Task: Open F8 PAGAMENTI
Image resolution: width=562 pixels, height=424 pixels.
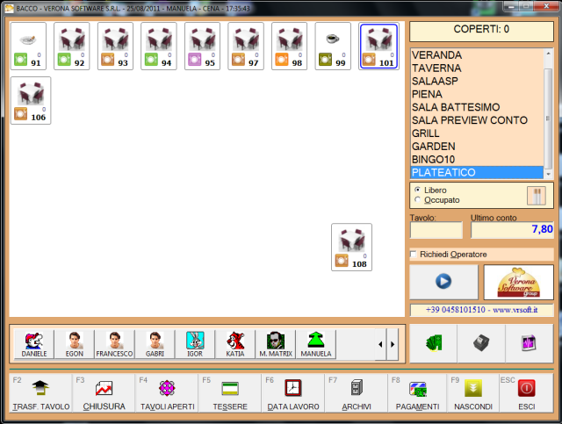Action: point(417,393)
